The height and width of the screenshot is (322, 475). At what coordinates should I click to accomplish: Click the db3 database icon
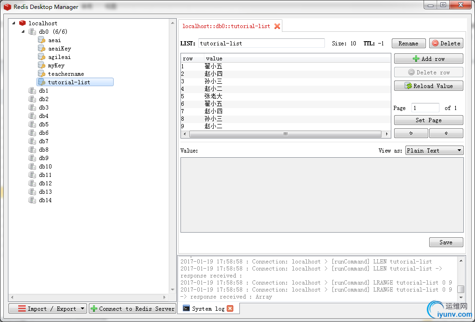(x=32, y=107)
